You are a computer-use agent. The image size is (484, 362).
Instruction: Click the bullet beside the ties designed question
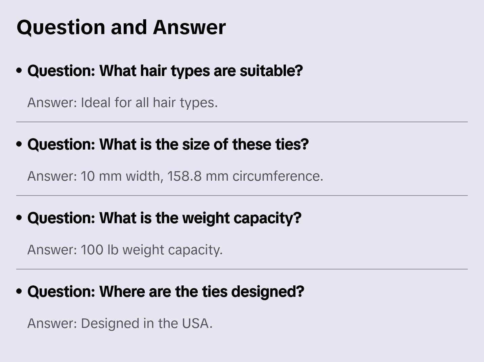tap(19, 292)
